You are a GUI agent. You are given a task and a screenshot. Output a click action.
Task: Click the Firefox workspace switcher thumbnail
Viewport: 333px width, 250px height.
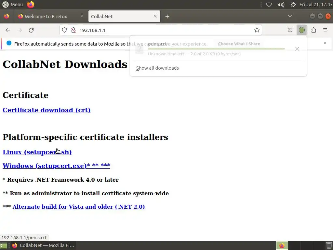pyautogui.click(x=282, y=245)
